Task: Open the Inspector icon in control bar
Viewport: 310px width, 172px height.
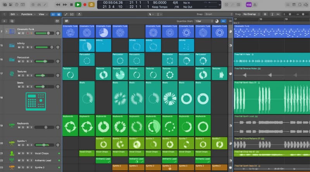Action: pos(11,5)
